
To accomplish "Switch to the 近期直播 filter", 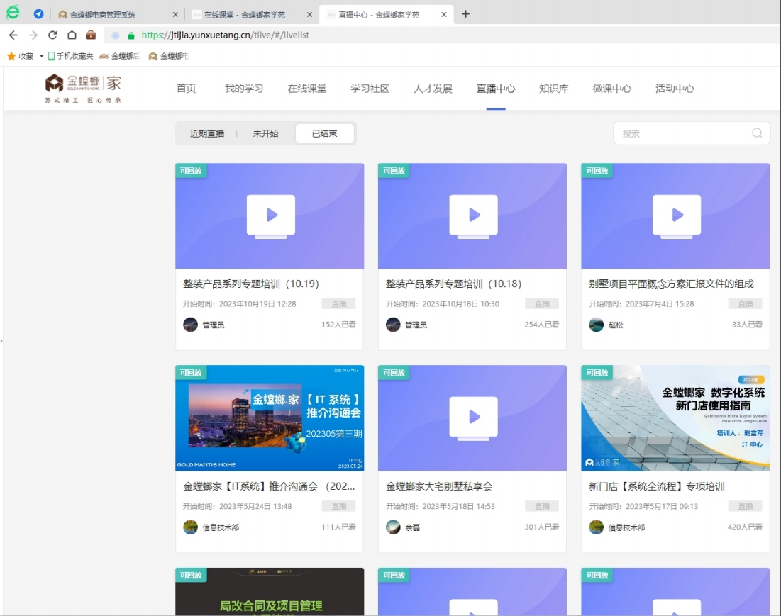I will [206, 133].
